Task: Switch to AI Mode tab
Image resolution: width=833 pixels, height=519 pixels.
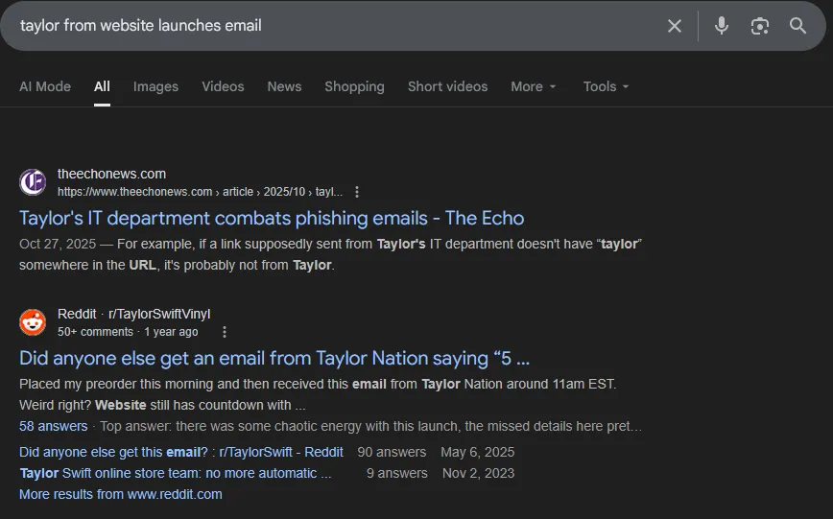Action: [45, 86]
